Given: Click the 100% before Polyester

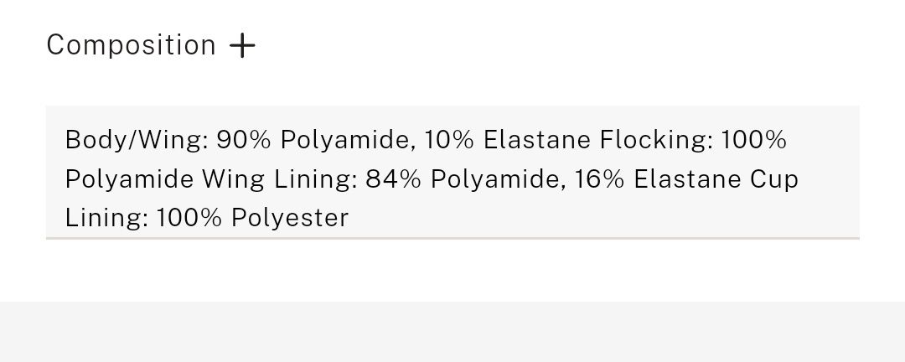Looking at the screenshot, I should click(189, 218).
